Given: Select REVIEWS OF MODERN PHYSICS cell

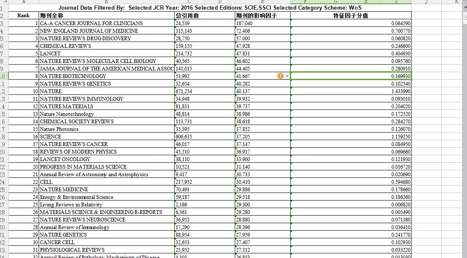Looking at the screenshot, I should [107, 152].
